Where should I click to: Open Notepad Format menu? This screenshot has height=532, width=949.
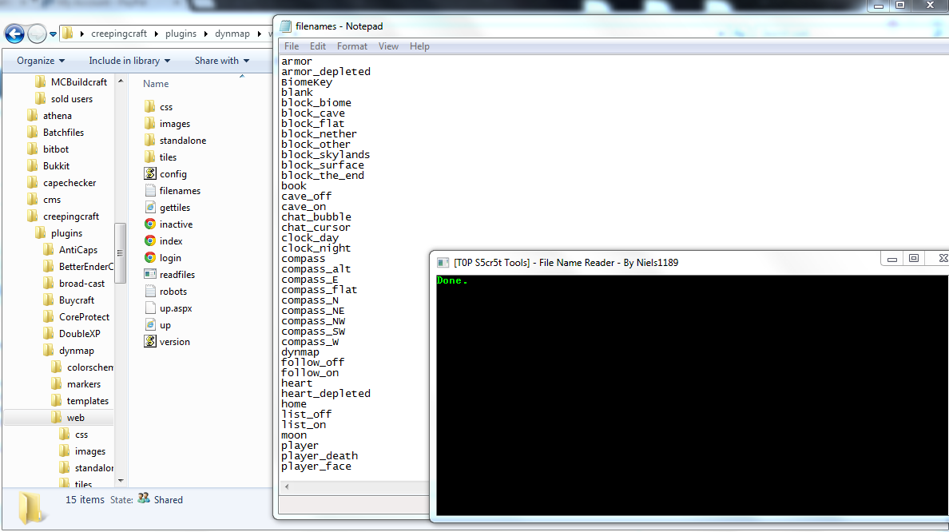[x=352, y=46]
